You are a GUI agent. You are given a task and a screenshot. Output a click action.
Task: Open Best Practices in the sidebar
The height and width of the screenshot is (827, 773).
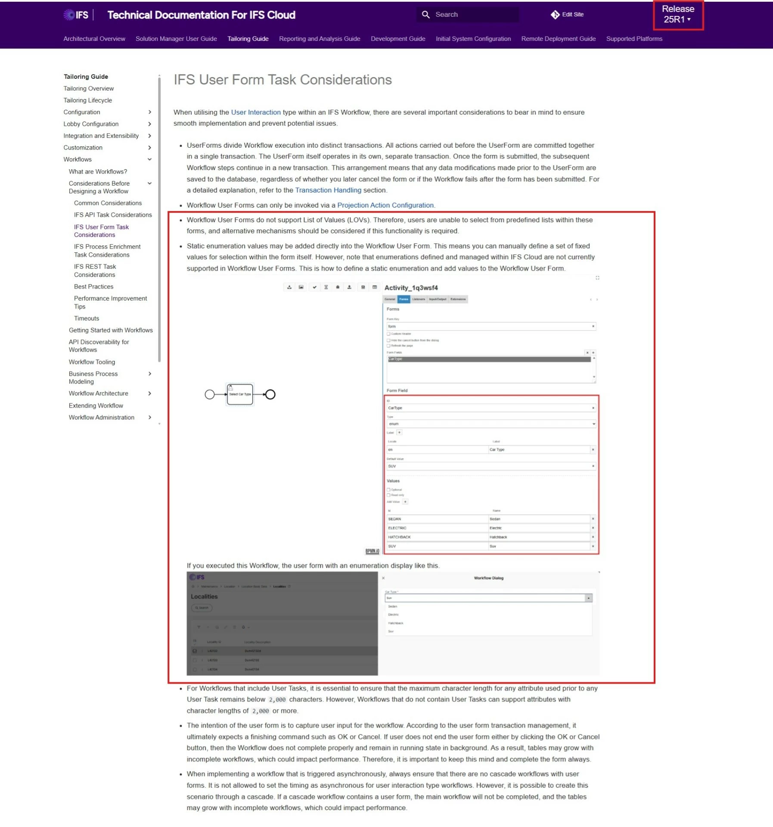pos(93,287)
